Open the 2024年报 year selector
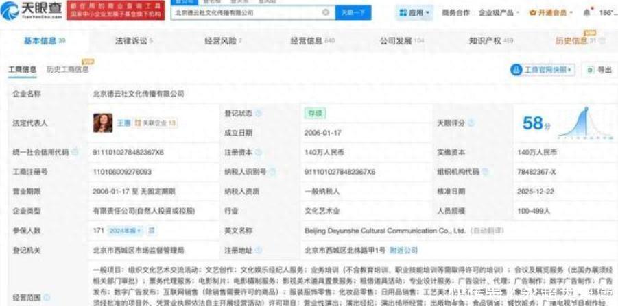Image resolution: width=618 pixels, height=306 pixels. click(125, 231)
